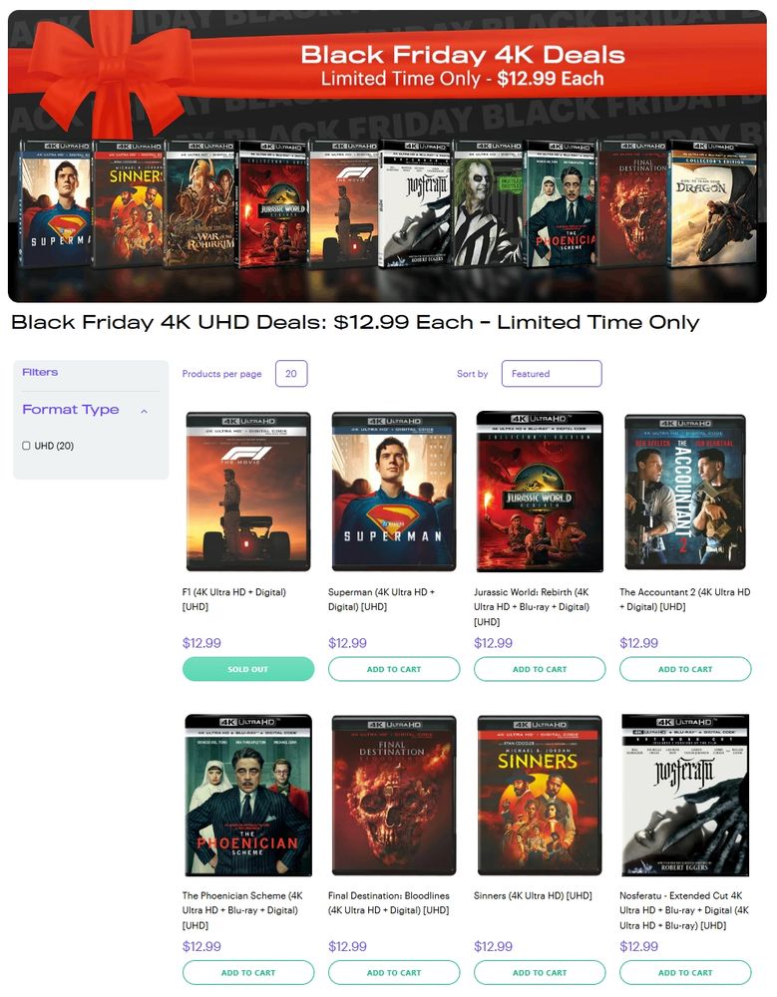
Task: Add Superman 4K to cart
Action: point(394,669)
